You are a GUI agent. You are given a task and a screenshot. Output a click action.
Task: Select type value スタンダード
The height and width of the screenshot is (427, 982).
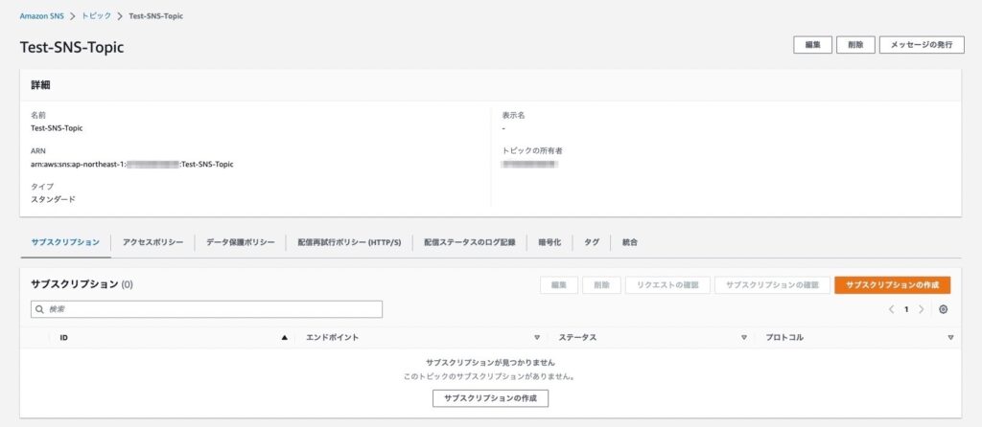point(54,199)
